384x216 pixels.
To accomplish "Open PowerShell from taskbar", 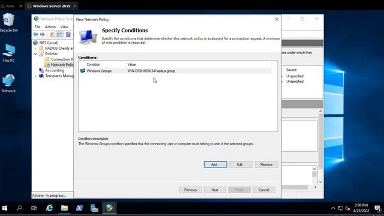I will [79, 208].
